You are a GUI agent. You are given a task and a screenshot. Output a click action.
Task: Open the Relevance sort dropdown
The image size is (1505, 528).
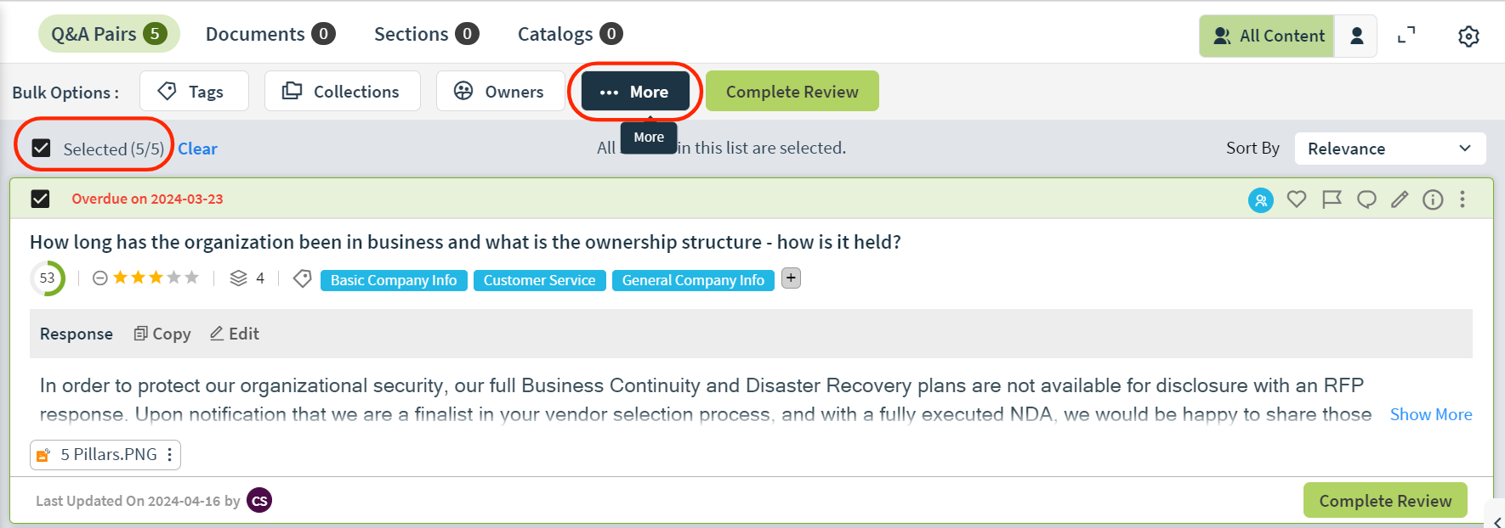(1390, 149)
